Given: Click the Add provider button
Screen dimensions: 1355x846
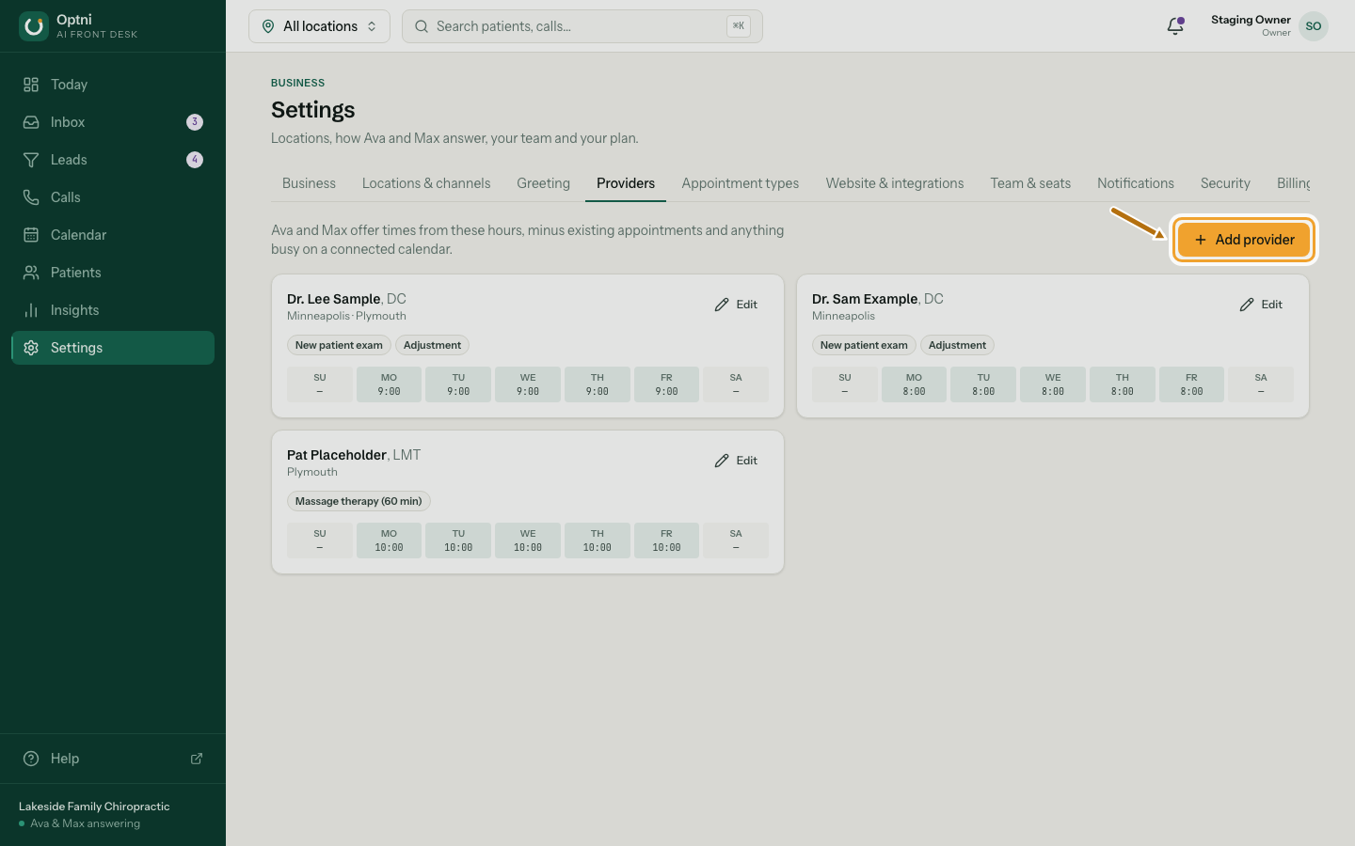Looking at the screenshot, I should click(x=1244, y=240).
